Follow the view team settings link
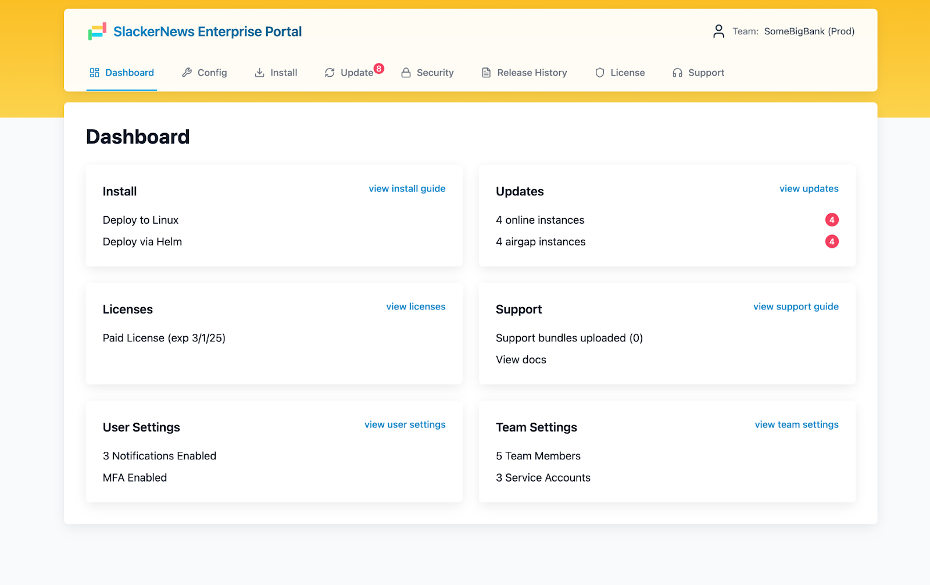This screenshot has height=585, width=930. pyautogui.click(x=796, y=425)
